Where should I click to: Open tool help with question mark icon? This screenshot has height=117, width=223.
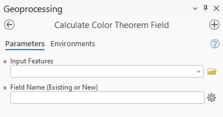(215, 44)
